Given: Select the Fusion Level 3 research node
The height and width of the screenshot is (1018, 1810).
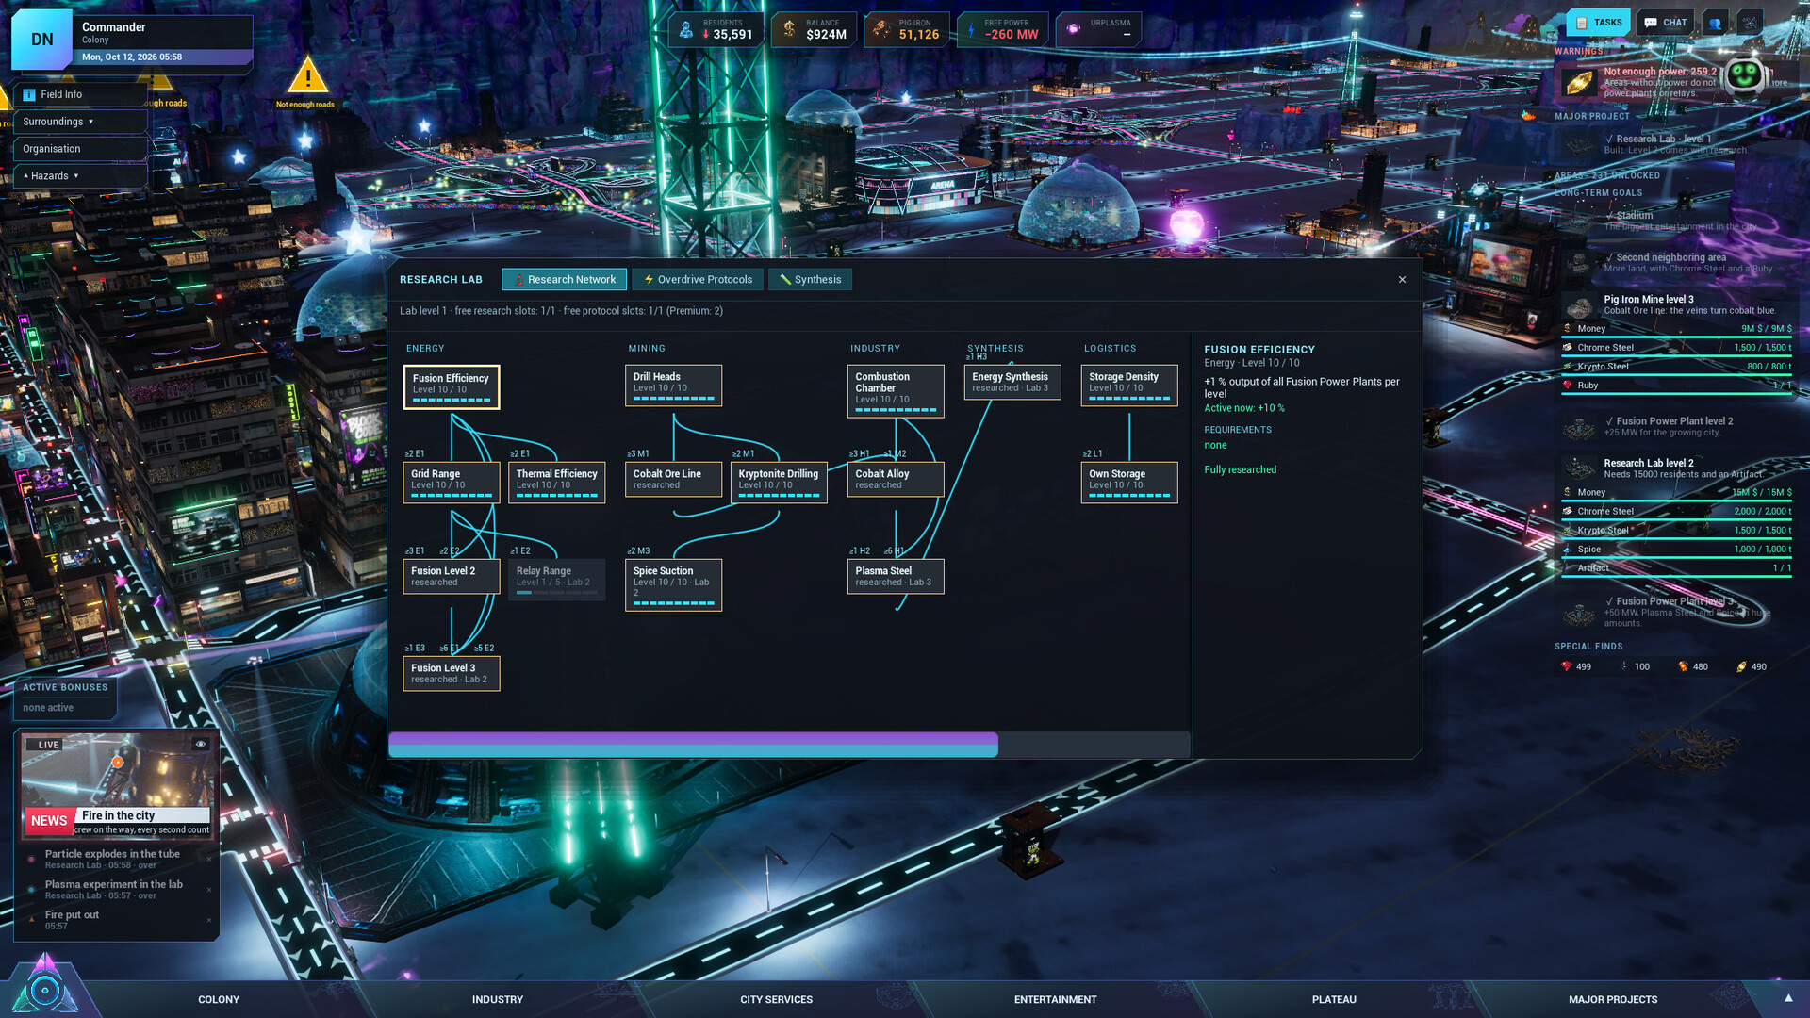Looking at the screenshot, I should [452, 673].
